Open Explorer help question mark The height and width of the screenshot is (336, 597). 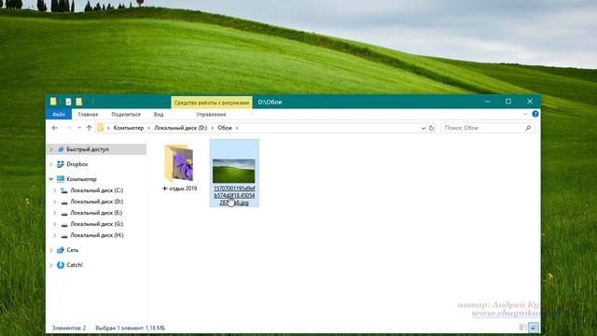pos(535,114)
